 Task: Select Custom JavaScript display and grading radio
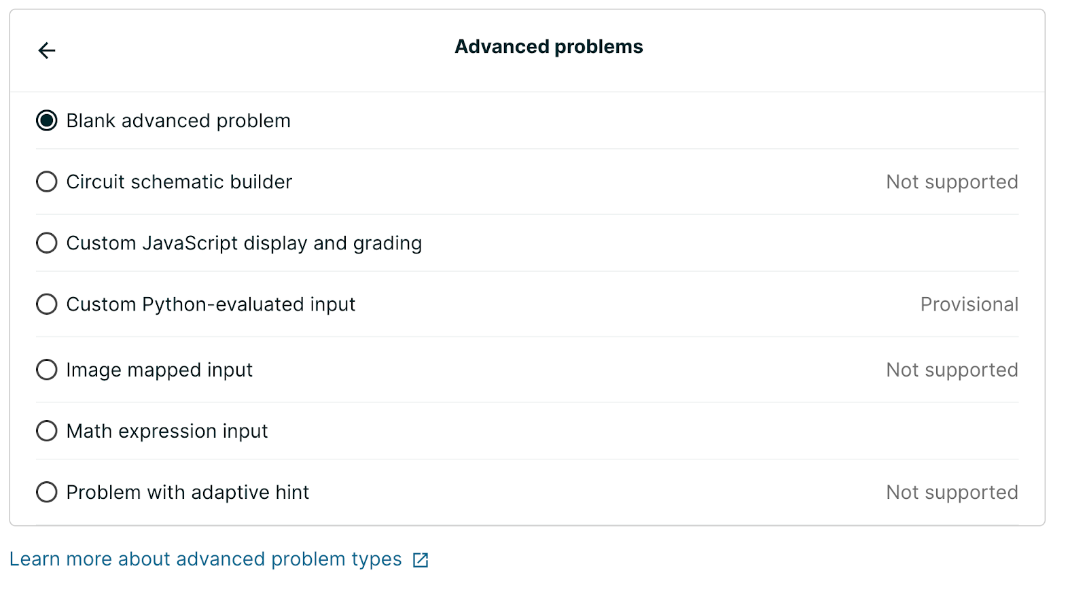pyautogui.click(x=47, y=243)
